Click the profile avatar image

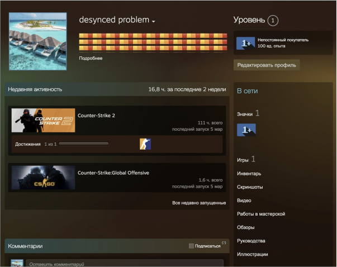coord(38,41)
